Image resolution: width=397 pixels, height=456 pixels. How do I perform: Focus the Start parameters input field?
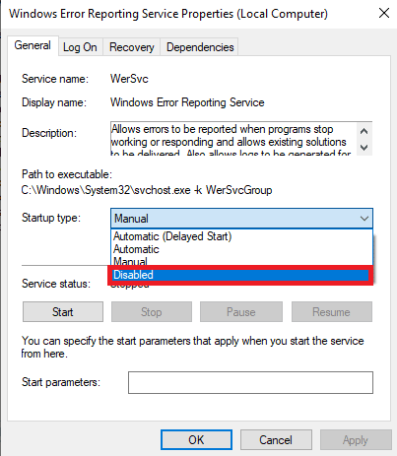click(250, 382)
